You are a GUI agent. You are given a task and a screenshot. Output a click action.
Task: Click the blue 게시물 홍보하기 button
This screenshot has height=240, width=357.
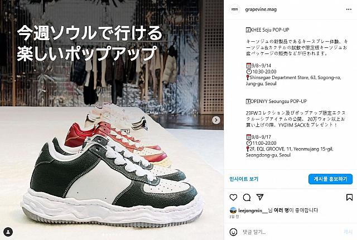coord(330,179)
